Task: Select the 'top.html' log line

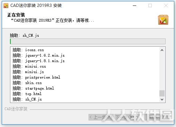Action: pyautogui.click(x=27, y=94)
